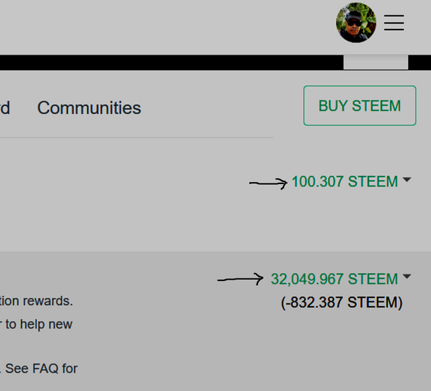Screen dimensions: 431x391
Task: Open the 100.307 STEEM balance dropdown
Action: tap(345, 181)
